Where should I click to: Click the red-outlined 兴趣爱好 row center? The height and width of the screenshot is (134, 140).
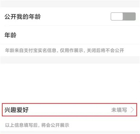coord(69,110)
